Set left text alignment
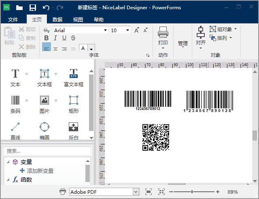Screen dimensions: 259x199 coord(47,48)
